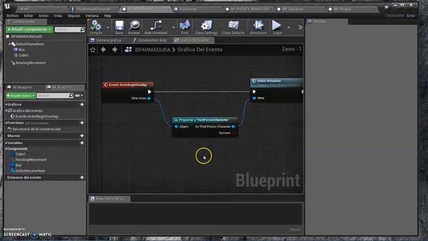
Task: Expand toolbar overflow chevrons
Action: tap(300, 27)
